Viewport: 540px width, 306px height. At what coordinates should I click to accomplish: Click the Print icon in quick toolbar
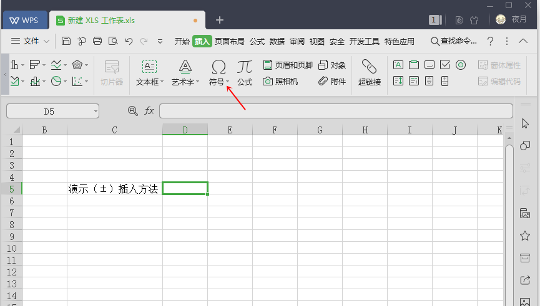tap(97, 41)
